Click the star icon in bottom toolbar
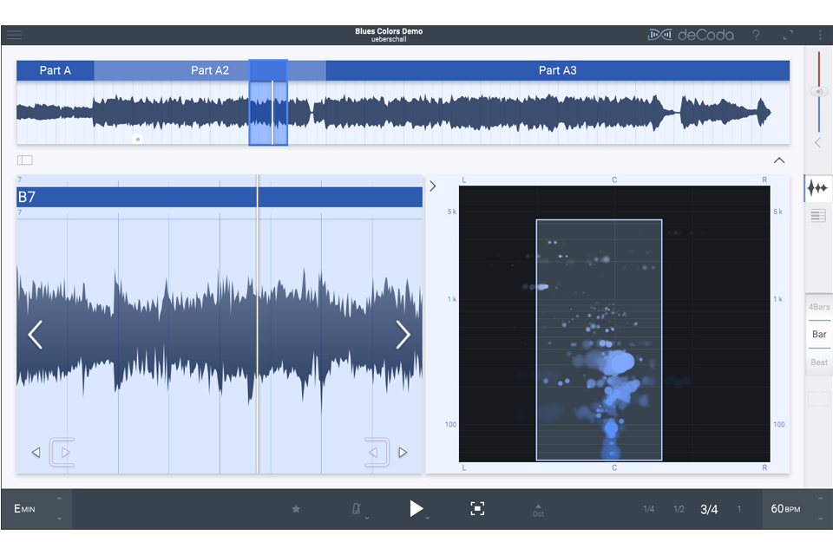 tap(296, 509)
